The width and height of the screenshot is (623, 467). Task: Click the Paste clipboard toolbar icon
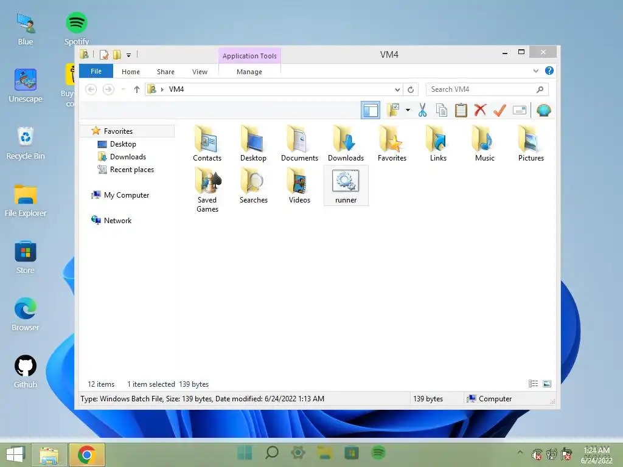461,110
